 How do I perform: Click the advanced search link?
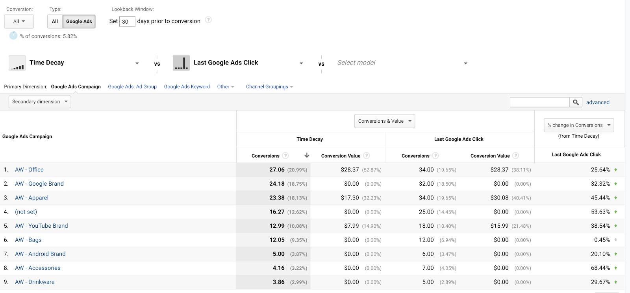[x=598, y=102]
